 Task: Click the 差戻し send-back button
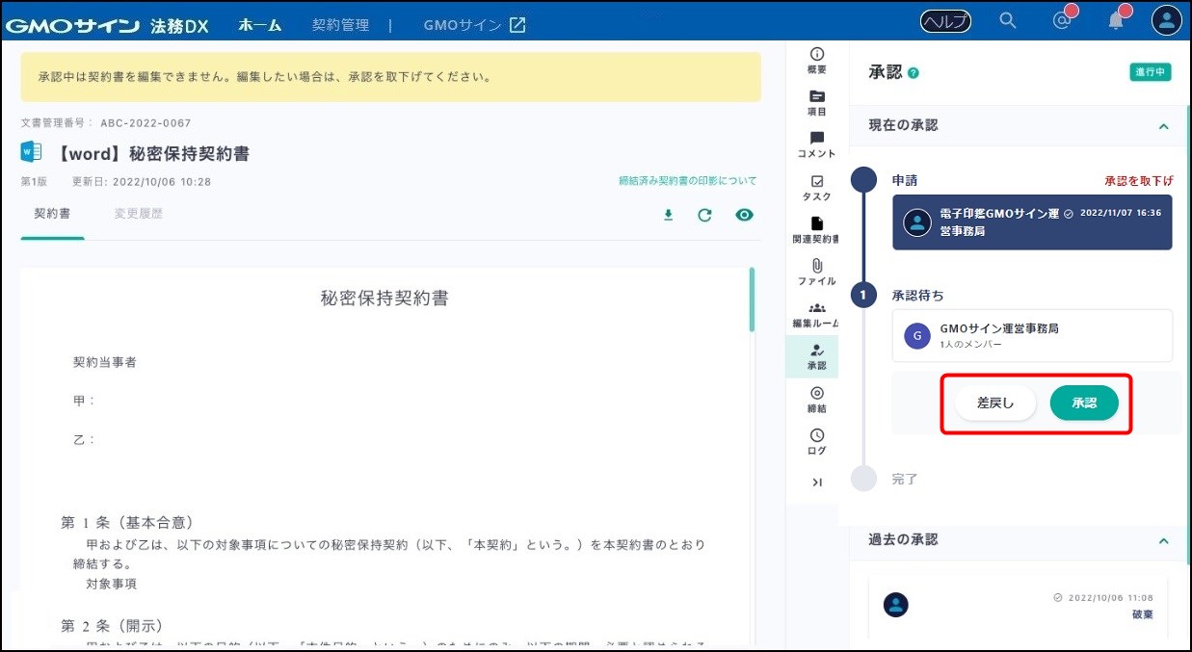(995, 404)
